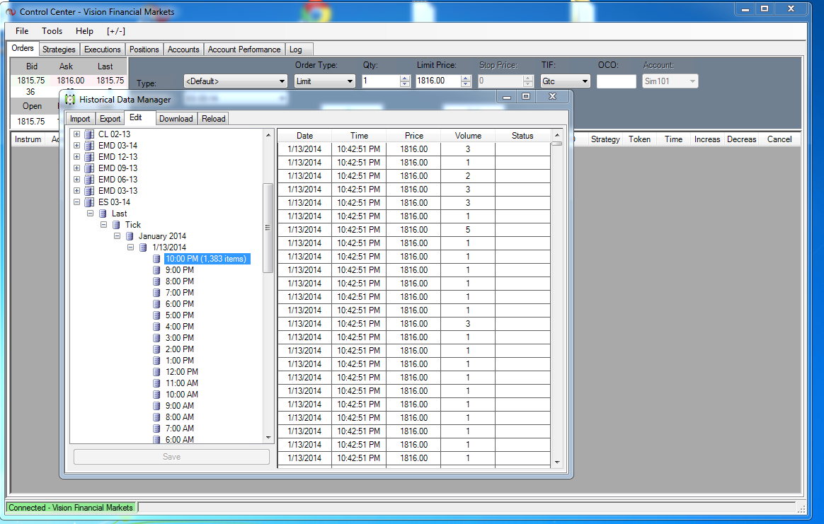Select the 6:00 PM tree entry

[x=180, y=304]
